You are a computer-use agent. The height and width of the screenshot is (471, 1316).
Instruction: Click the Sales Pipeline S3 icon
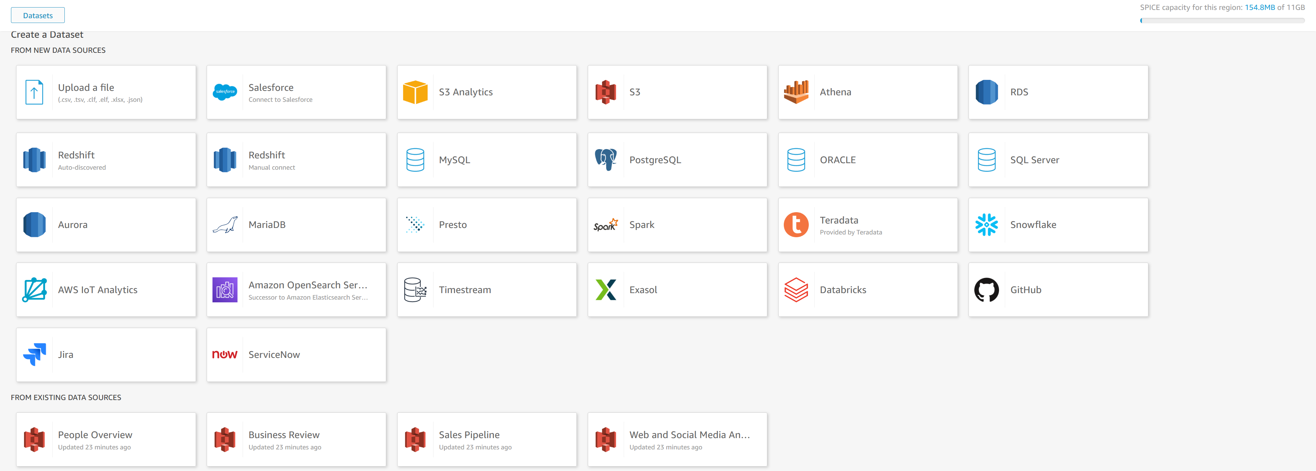click(415, 440)
